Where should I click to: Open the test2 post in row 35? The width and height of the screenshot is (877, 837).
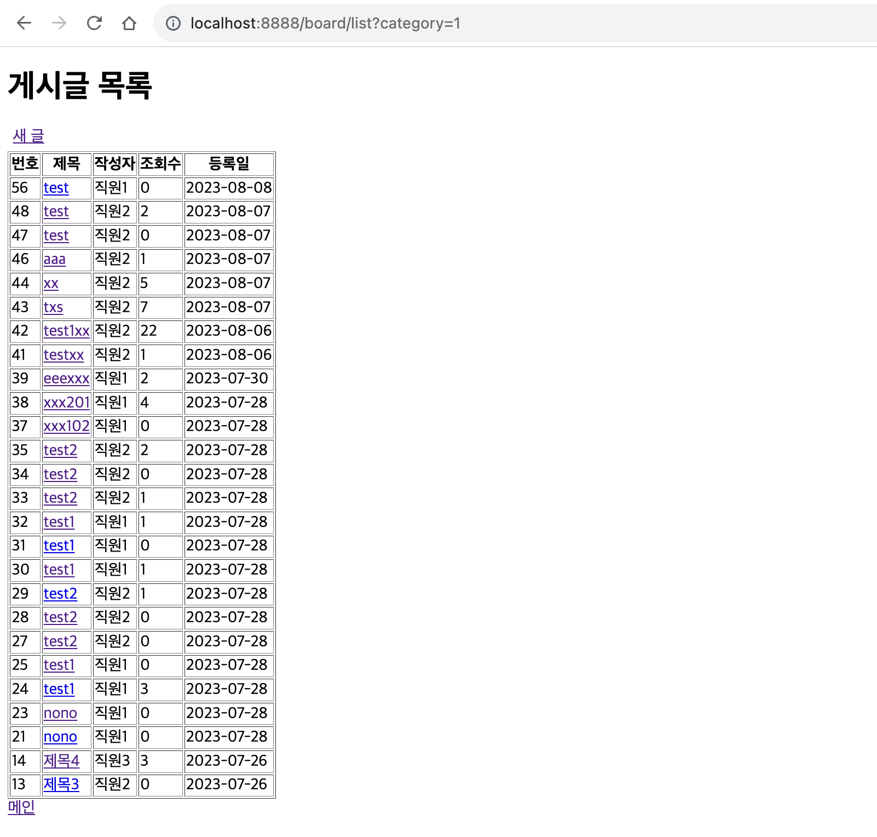[60, 450]
